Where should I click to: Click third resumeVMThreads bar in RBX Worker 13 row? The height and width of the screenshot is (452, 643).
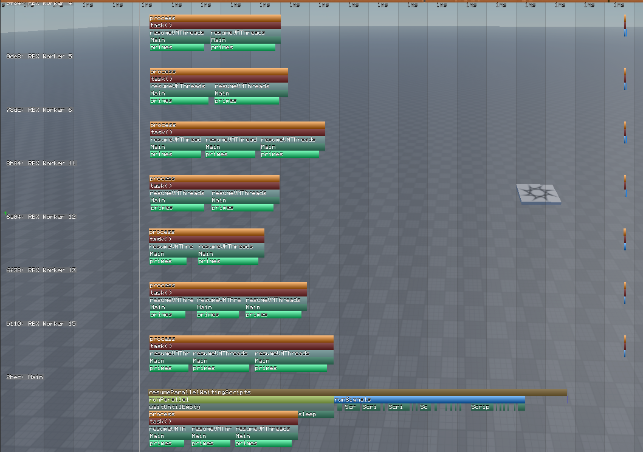(x=276, y=300)
